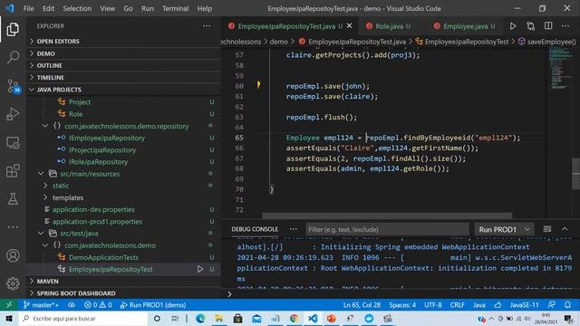The width and height of the screenshot is (580, 326).
Task: Click master branch in status bar
Action: 41,305
